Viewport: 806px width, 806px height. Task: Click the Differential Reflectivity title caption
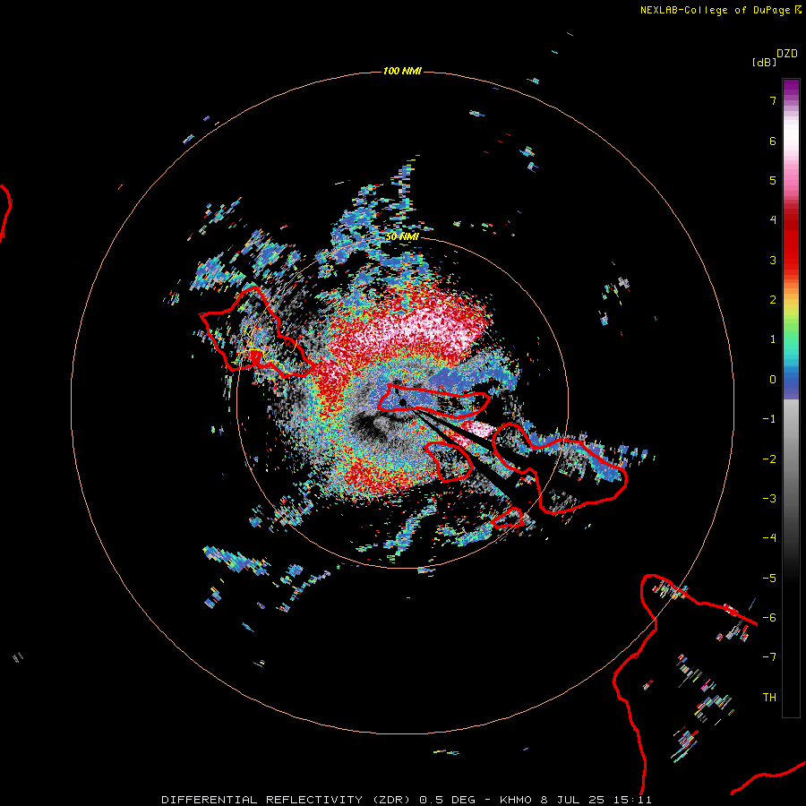(406, 800)
